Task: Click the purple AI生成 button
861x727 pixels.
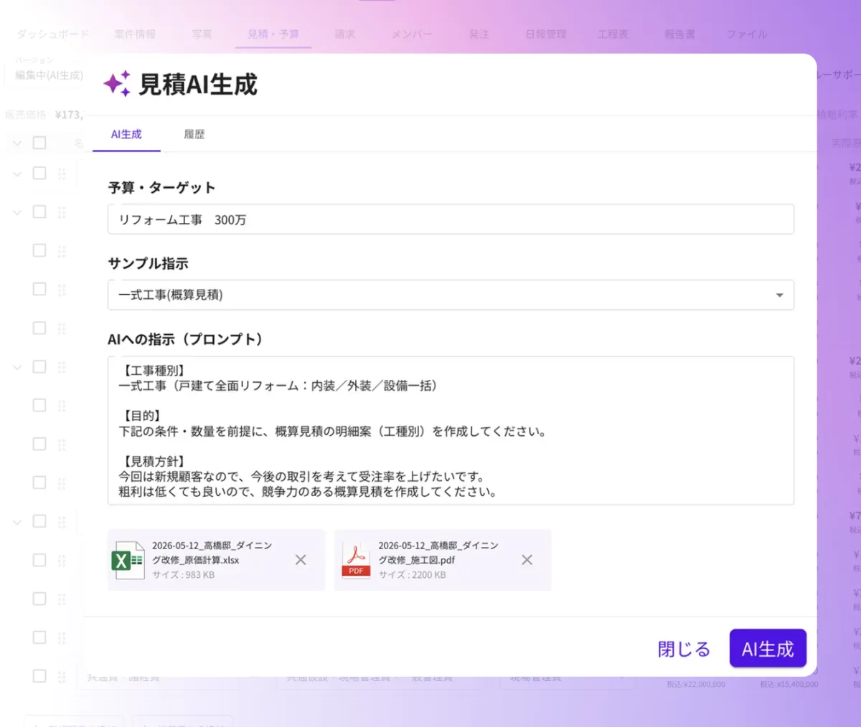Action: pyautogui.click(x=768, y=649)
